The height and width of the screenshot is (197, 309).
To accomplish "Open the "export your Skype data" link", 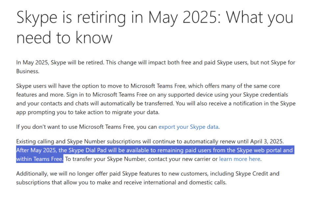I will tap(188, 127).
